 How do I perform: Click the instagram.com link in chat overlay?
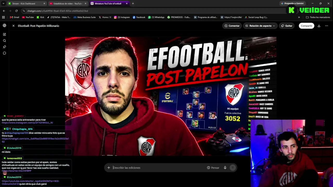27,123
